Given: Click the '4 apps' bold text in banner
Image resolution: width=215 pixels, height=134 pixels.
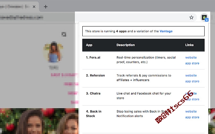Looking at the screenshot, I should pos(121,31).
